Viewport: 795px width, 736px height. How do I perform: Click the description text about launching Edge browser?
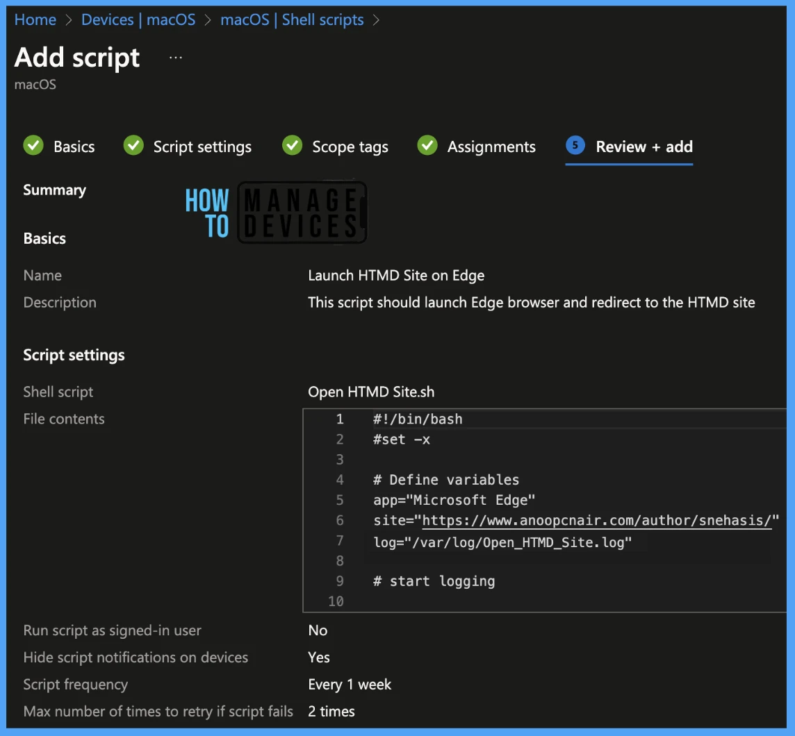(532, 303)
